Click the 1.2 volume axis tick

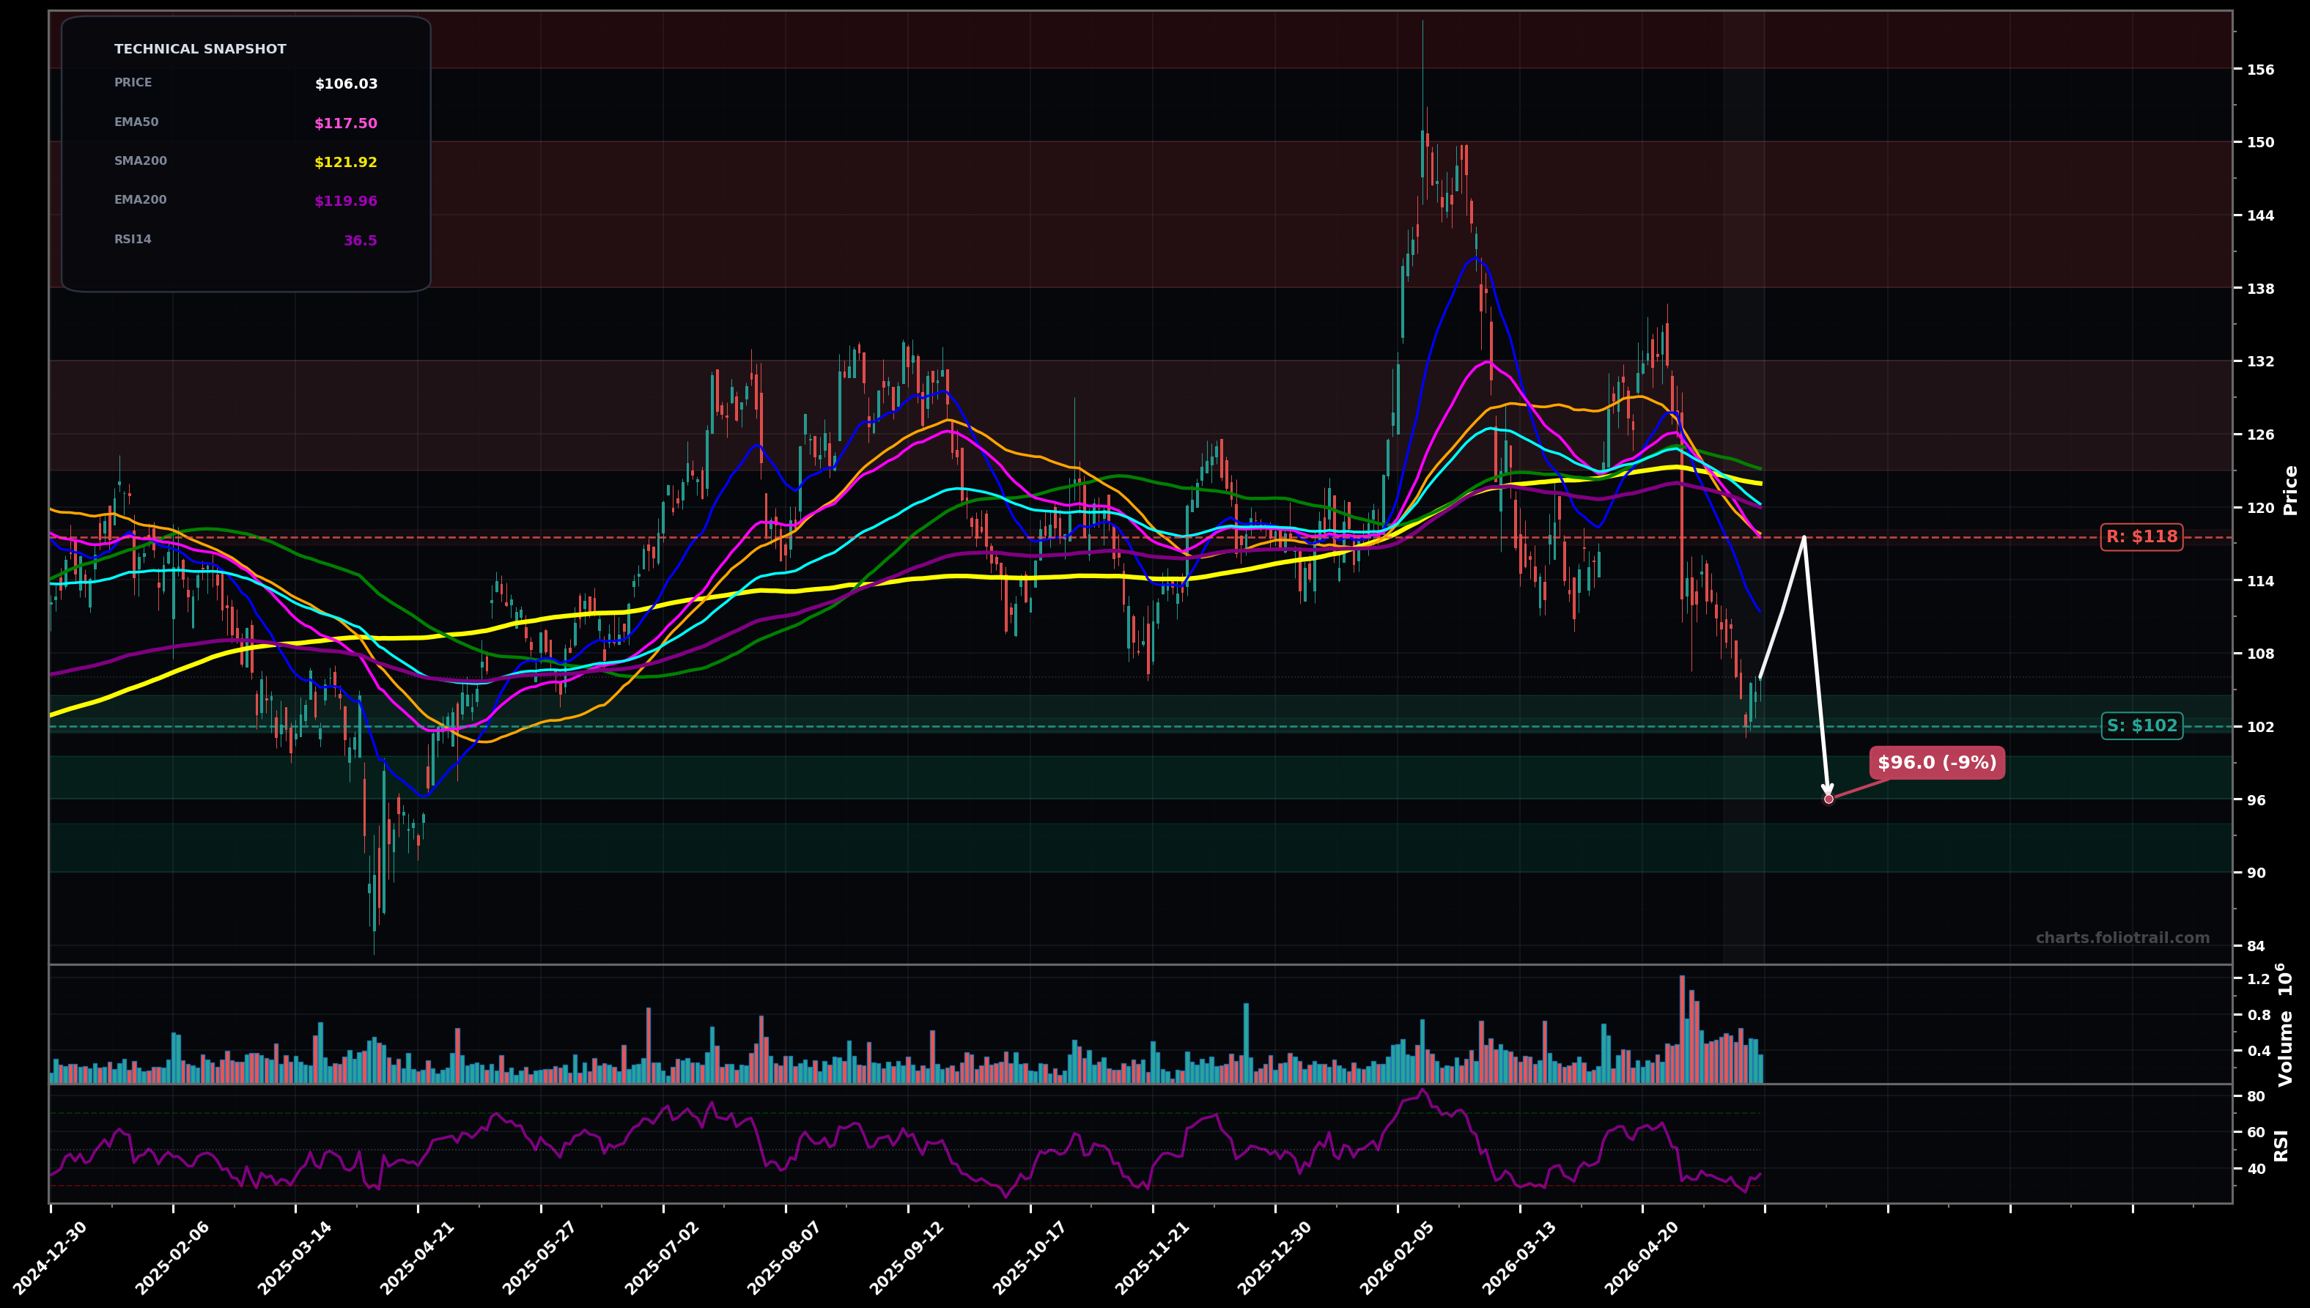2258,979
